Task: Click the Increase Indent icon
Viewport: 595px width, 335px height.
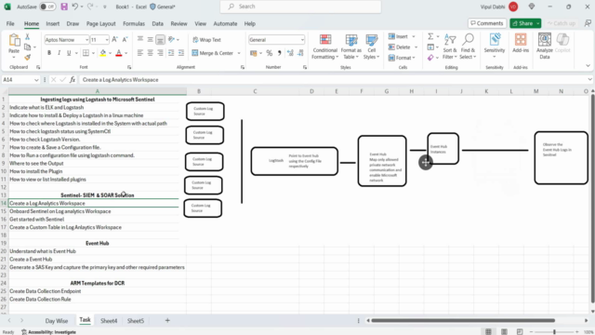Action: coord(181,53)
